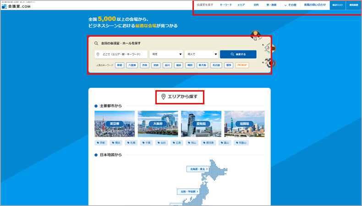Click the 横浜 city tag
This screenshot has width=362, height=206.
click(118, 143)
